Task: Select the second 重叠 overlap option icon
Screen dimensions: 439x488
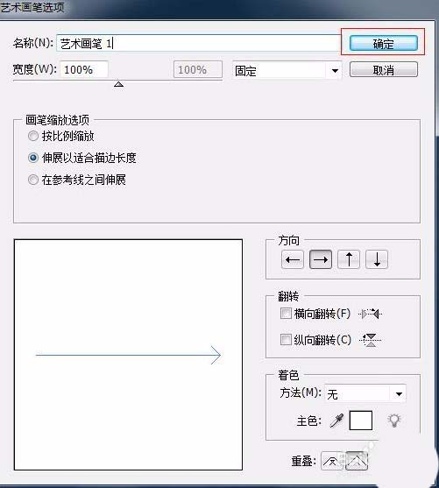Action: tap(357, 461)
